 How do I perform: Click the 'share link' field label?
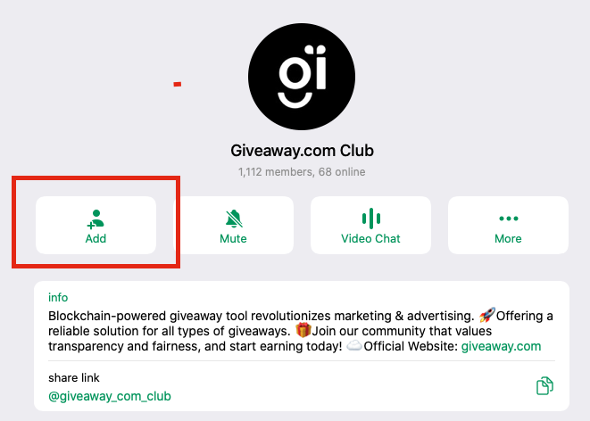74,378
